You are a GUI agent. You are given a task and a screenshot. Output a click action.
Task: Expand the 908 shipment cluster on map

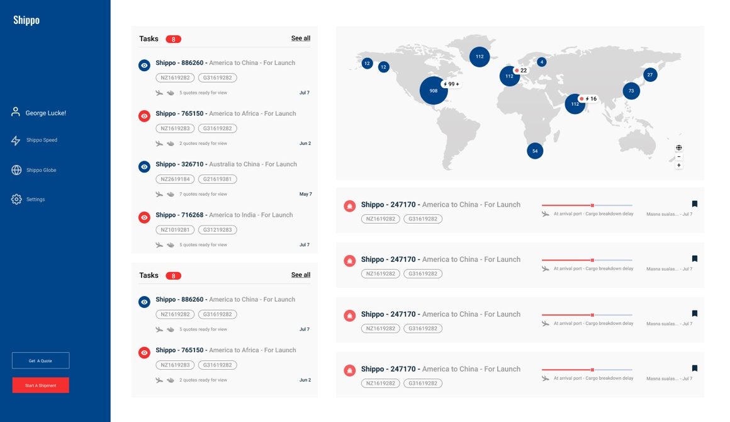(433, 91)
